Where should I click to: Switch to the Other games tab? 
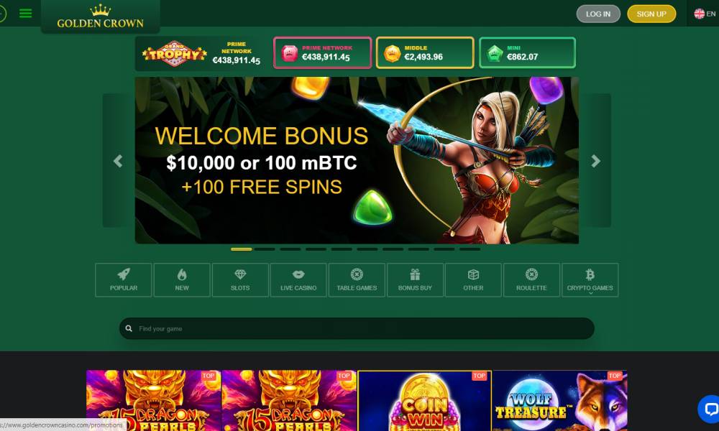click(x=473, y=280)
